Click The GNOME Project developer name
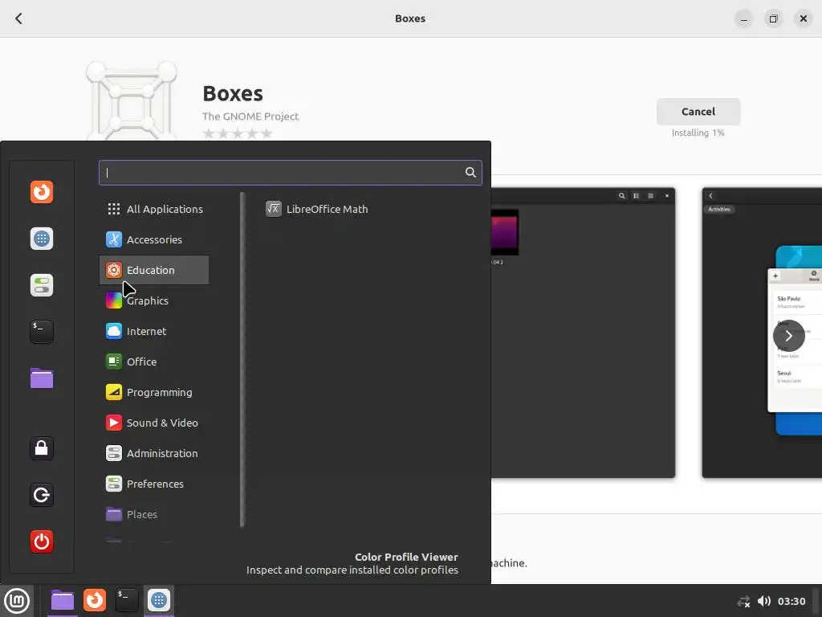This screenshot has height=617, width=822. 250,116
